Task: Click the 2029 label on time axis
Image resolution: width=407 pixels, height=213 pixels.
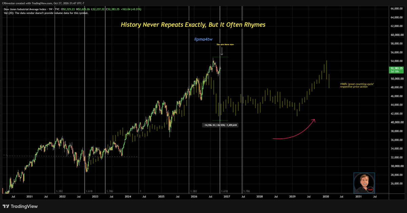Action: pyautogui.click(x=293, y=196)
